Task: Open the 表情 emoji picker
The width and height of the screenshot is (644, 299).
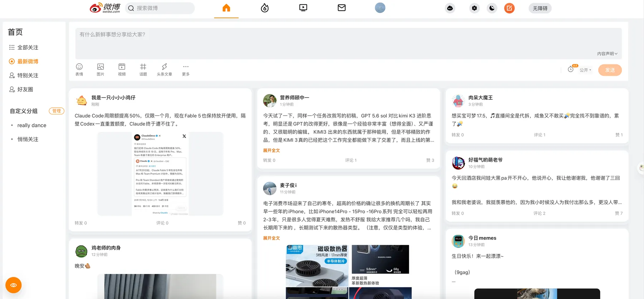Action: 79,69
